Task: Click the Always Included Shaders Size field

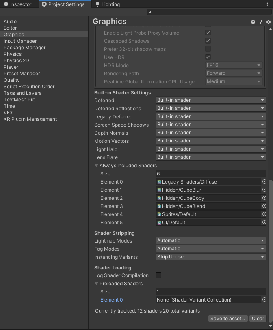Action: [211, 174]
